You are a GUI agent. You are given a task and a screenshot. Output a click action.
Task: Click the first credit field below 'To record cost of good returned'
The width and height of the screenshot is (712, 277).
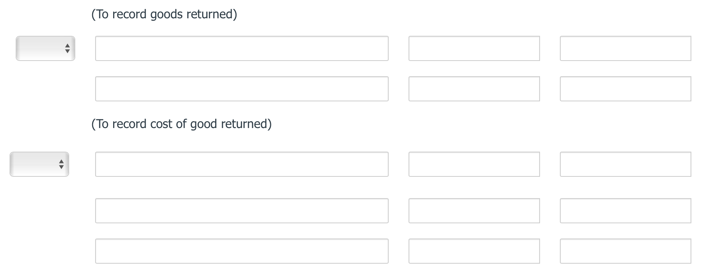(625, 164)
